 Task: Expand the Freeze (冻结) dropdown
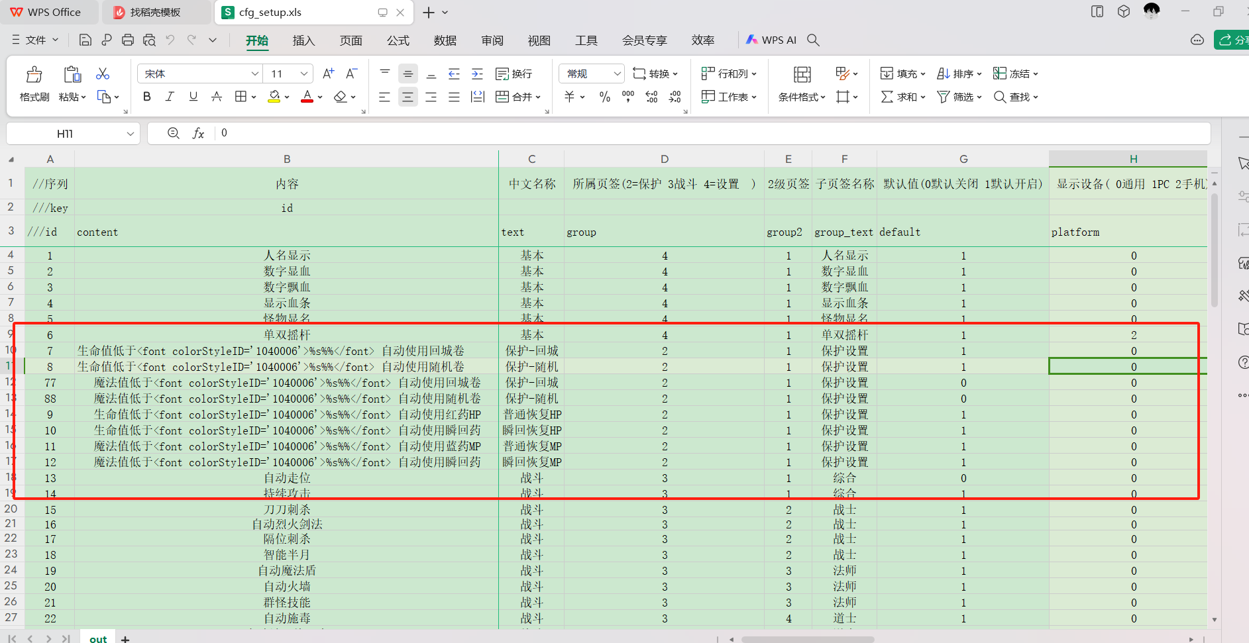point(1035,74)
